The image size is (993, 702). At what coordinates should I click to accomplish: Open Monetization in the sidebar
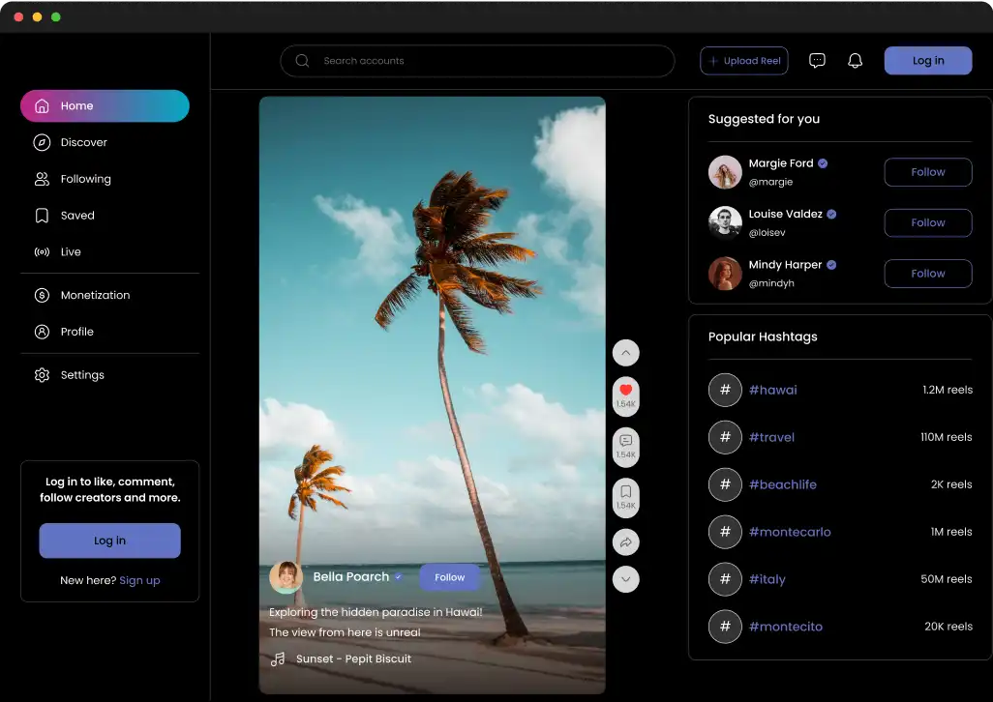point(81,295)
